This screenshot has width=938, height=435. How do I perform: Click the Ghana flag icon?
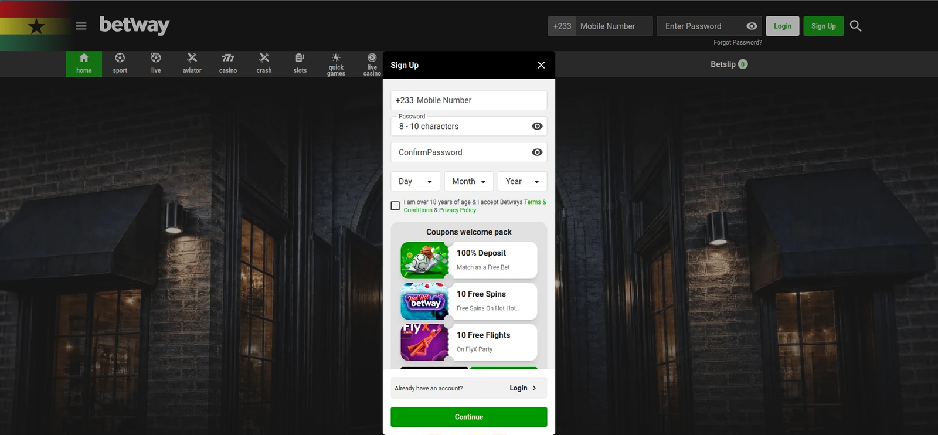coord(36,26)
